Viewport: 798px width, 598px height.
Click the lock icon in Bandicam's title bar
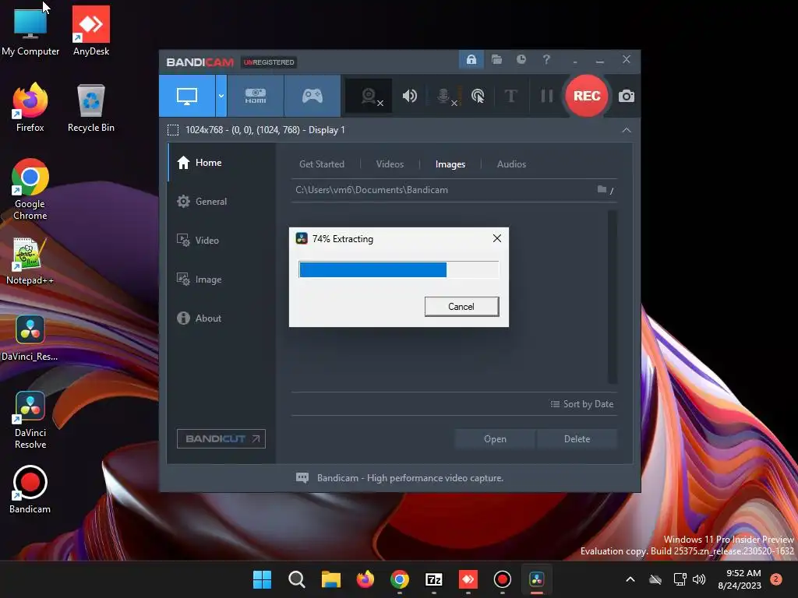(471, 59)
